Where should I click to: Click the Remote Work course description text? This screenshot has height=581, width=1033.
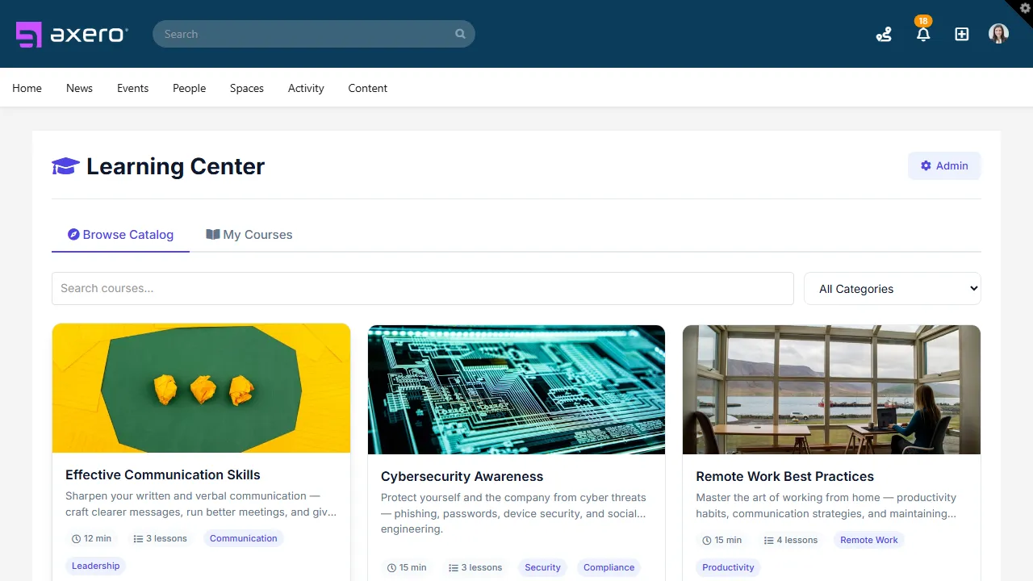pyautogui.click(x=826, y=505)
